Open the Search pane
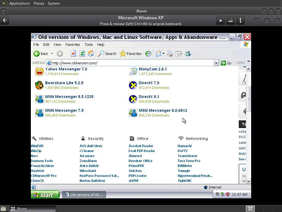 click(x=107, y=54)
